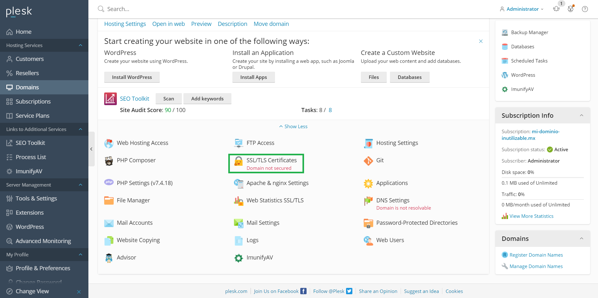The image size is (598, 298).
Task: Open the Git icon
Action: (368, 161)
